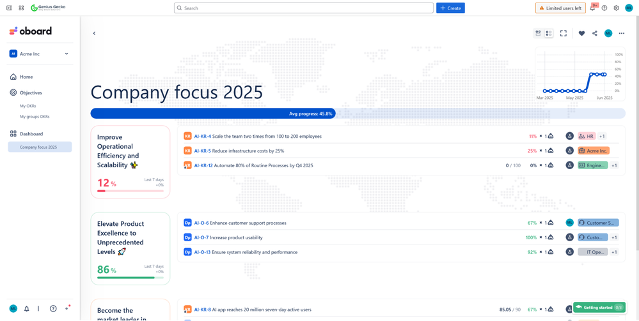The width and height of the screenshot is (639, 321).
Task: Open settings gear in top bar
Action: click(616, 8)
